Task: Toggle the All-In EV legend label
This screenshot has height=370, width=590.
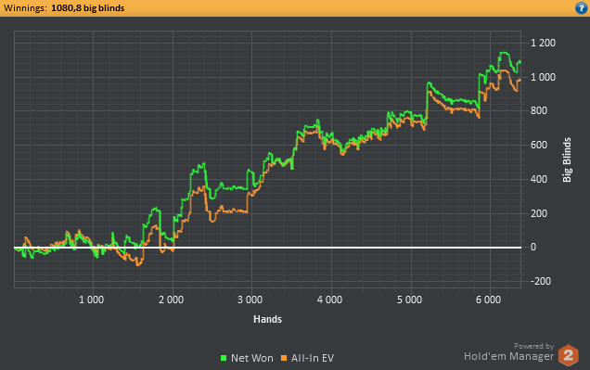Action: point(313,358)
